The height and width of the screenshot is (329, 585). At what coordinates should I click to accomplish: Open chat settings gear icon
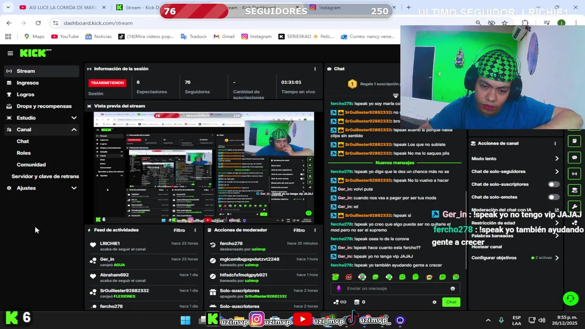(435, 302)
